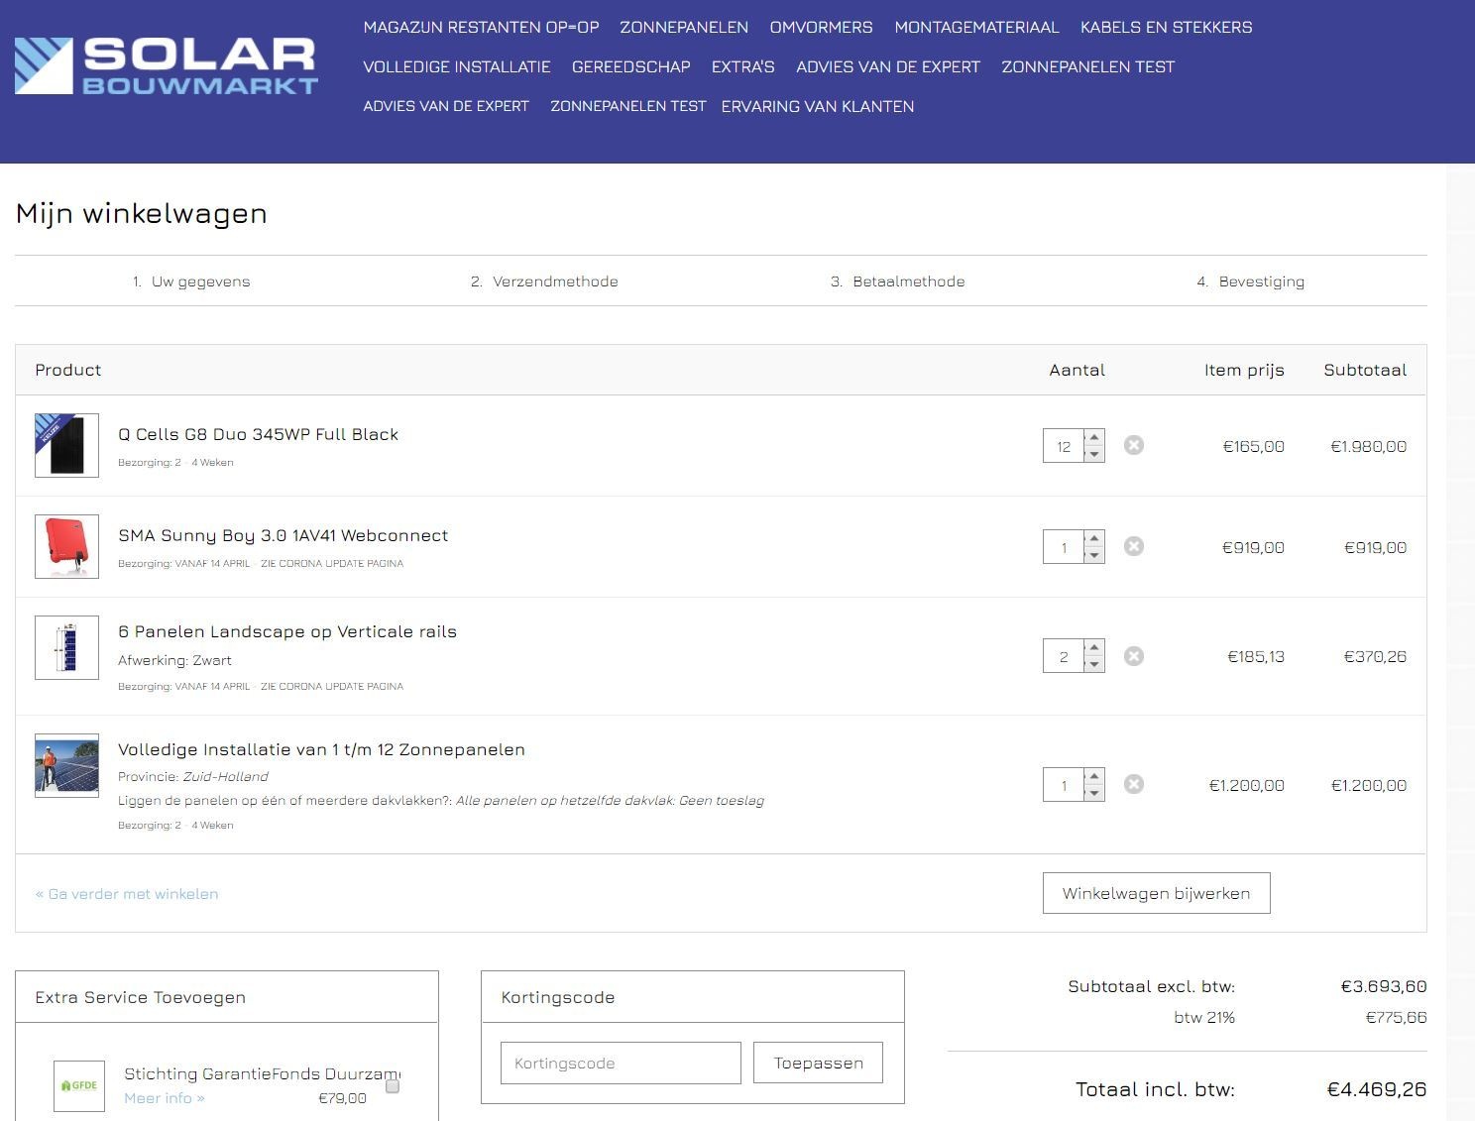
Task: Open 6 Panelen Landscape op Verticale rails link
Action: pos(287,631)
